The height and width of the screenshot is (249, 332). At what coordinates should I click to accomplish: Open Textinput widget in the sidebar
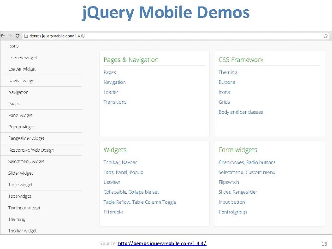coord(24,207)
